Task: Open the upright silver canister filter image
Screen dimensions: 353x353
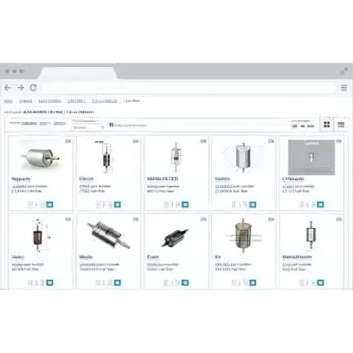Action: [244, 157]
